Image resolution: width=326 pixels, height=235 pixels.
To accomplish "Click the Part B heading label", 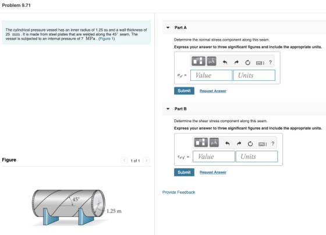I will pyautogui.click(x=180, y=109).
